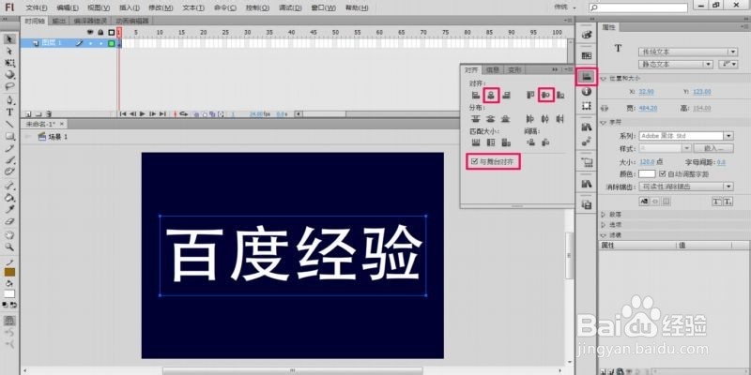This screenshot has width=751, height=375.
Task: Toggle the selectable text button
Action: (x=645, y=201)
